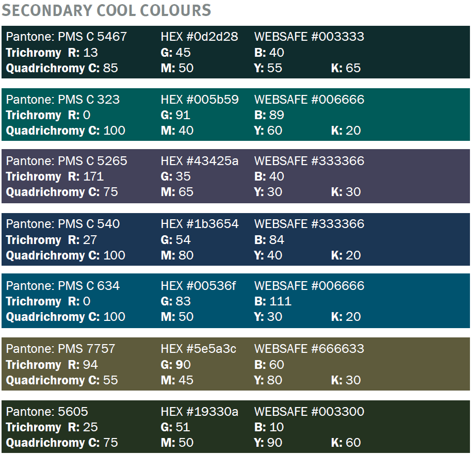The image size is (471, 454).
Task: Click Y: 90 value
Action: pyautogui.click(x=268, y=443)
